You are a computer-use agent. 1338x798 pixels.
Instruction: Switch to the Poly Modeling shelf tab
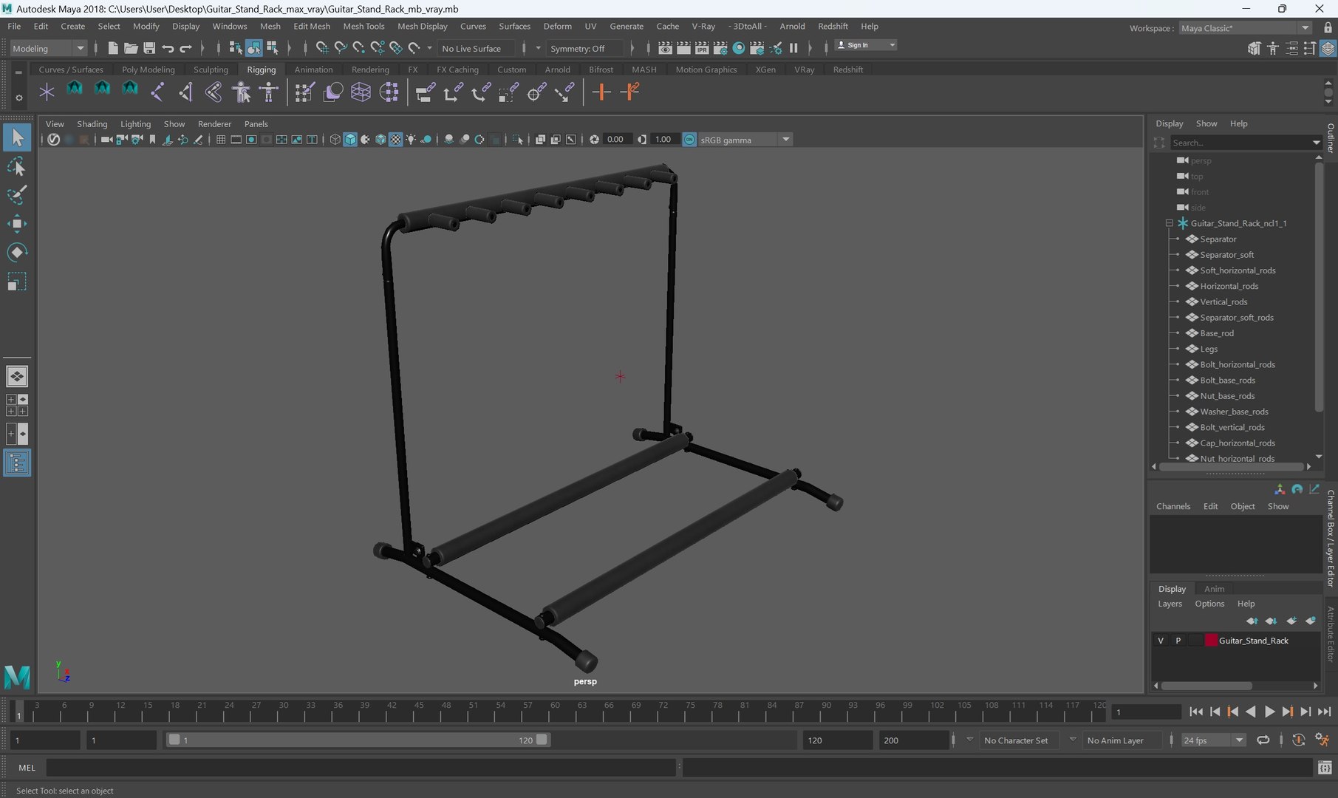click(149, 69)
